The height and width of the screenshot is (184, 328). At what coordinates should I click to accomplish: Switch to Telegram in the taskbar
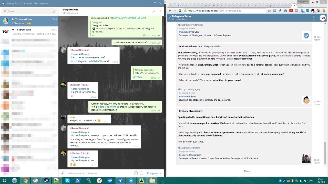[x=131, y=181]
